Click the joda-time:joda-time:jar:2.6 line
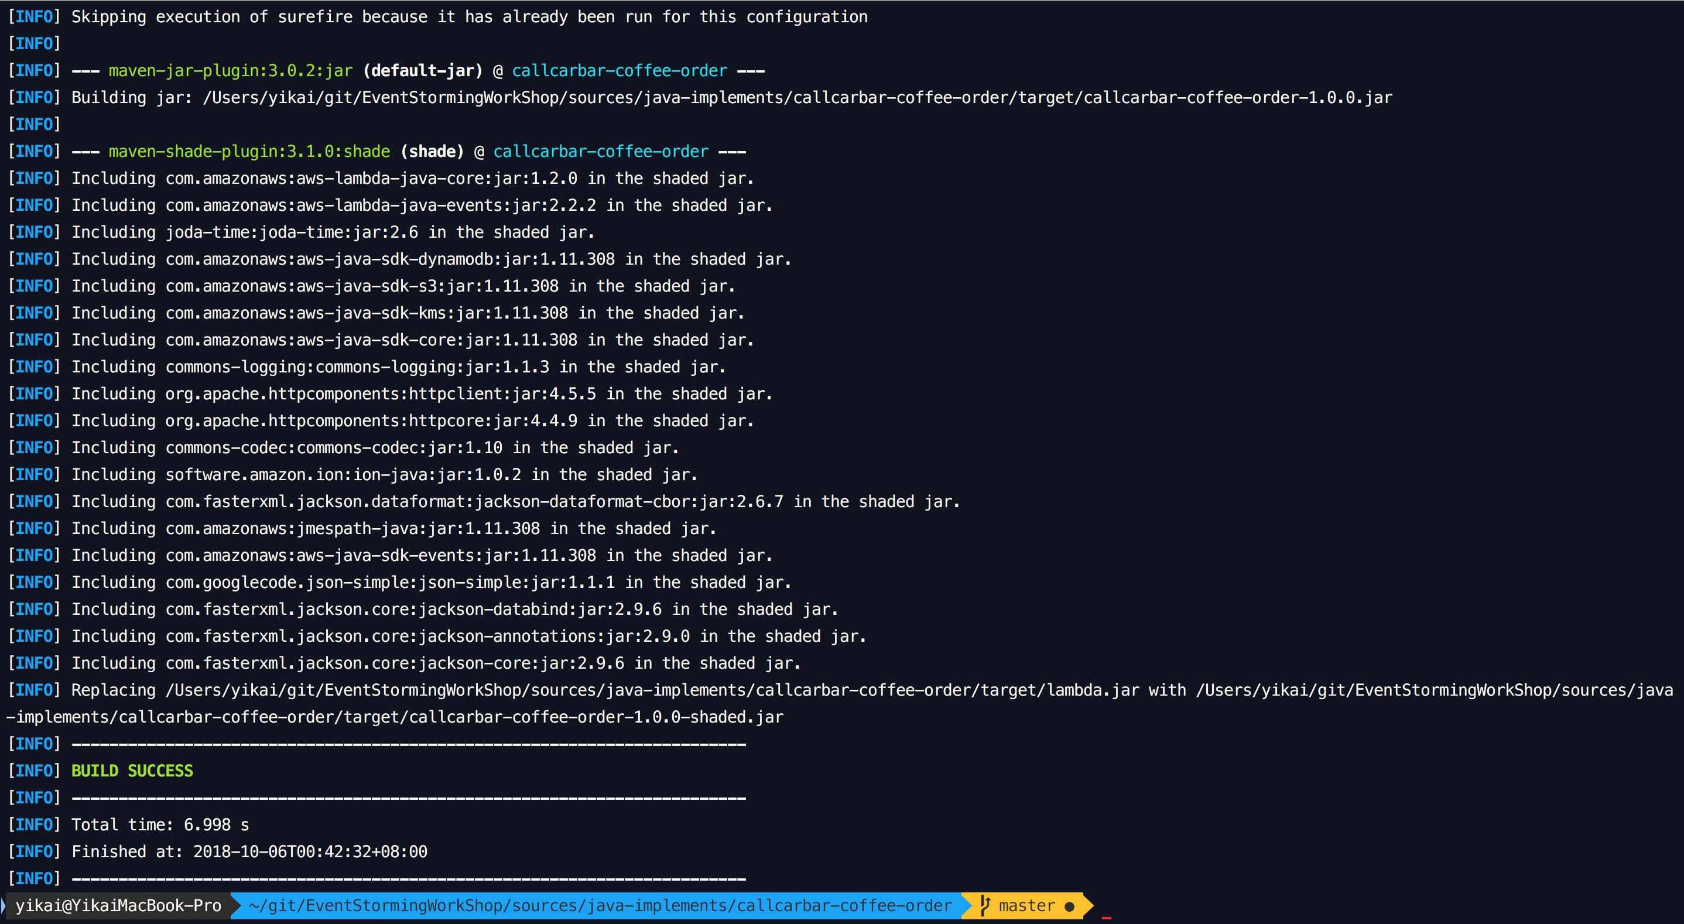Screen dimensions: 1684x924 coord(333,232)
